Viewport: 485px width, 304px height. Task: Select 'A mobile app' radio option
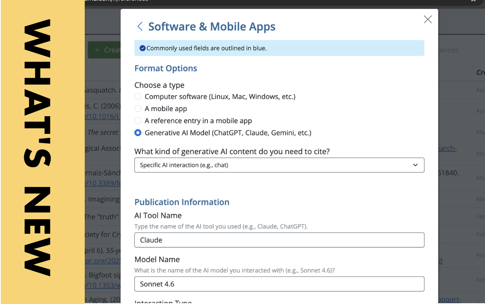(138, 109)
